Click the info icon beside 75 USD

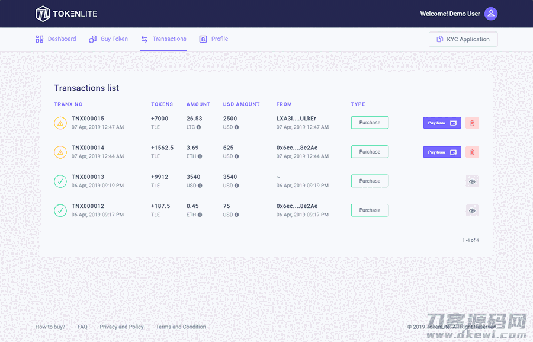coord(236,215)
